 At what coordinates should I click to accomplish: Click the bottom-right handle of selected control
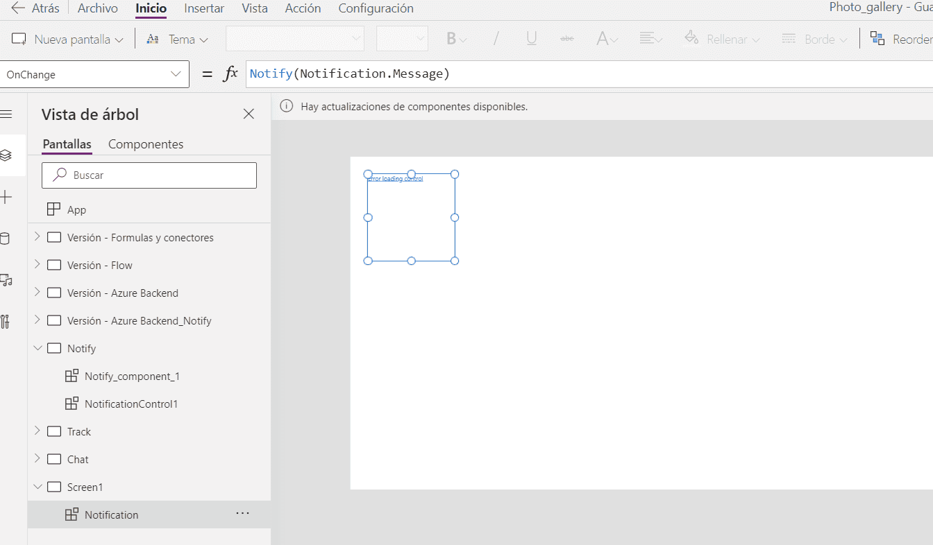[x=455, y=261]
